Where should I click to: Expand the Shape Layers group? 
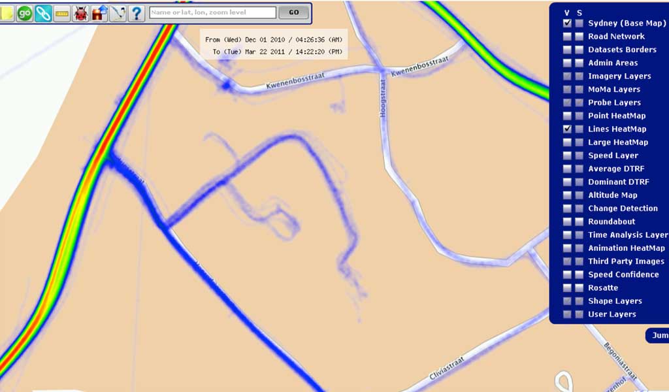click(615, 301)
